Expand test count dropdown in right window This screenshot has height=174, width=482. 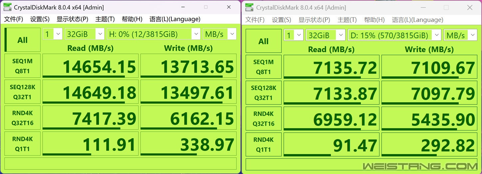pyautogui.click(x=294, y=35)
